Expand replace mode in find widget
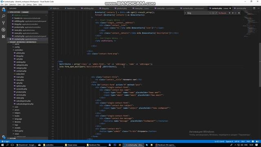 click(185, 13)
